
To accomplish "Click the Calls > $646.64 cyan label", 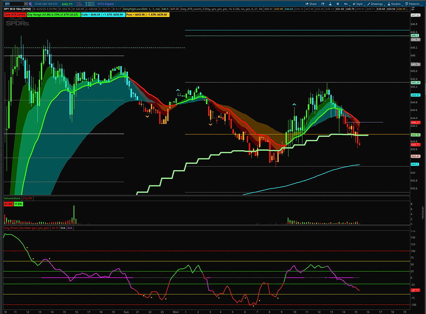I will pos(103,15).
